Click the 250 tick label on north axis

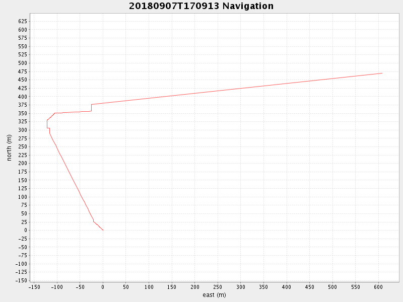pos(22,146)
